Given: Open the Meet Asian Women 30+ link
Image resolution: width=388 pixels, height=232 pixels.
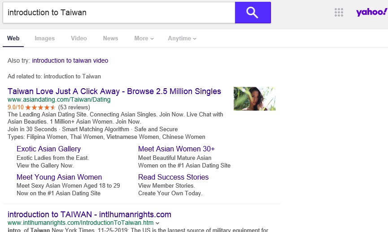Looking at the screenshot, I should tap(176, 149).
